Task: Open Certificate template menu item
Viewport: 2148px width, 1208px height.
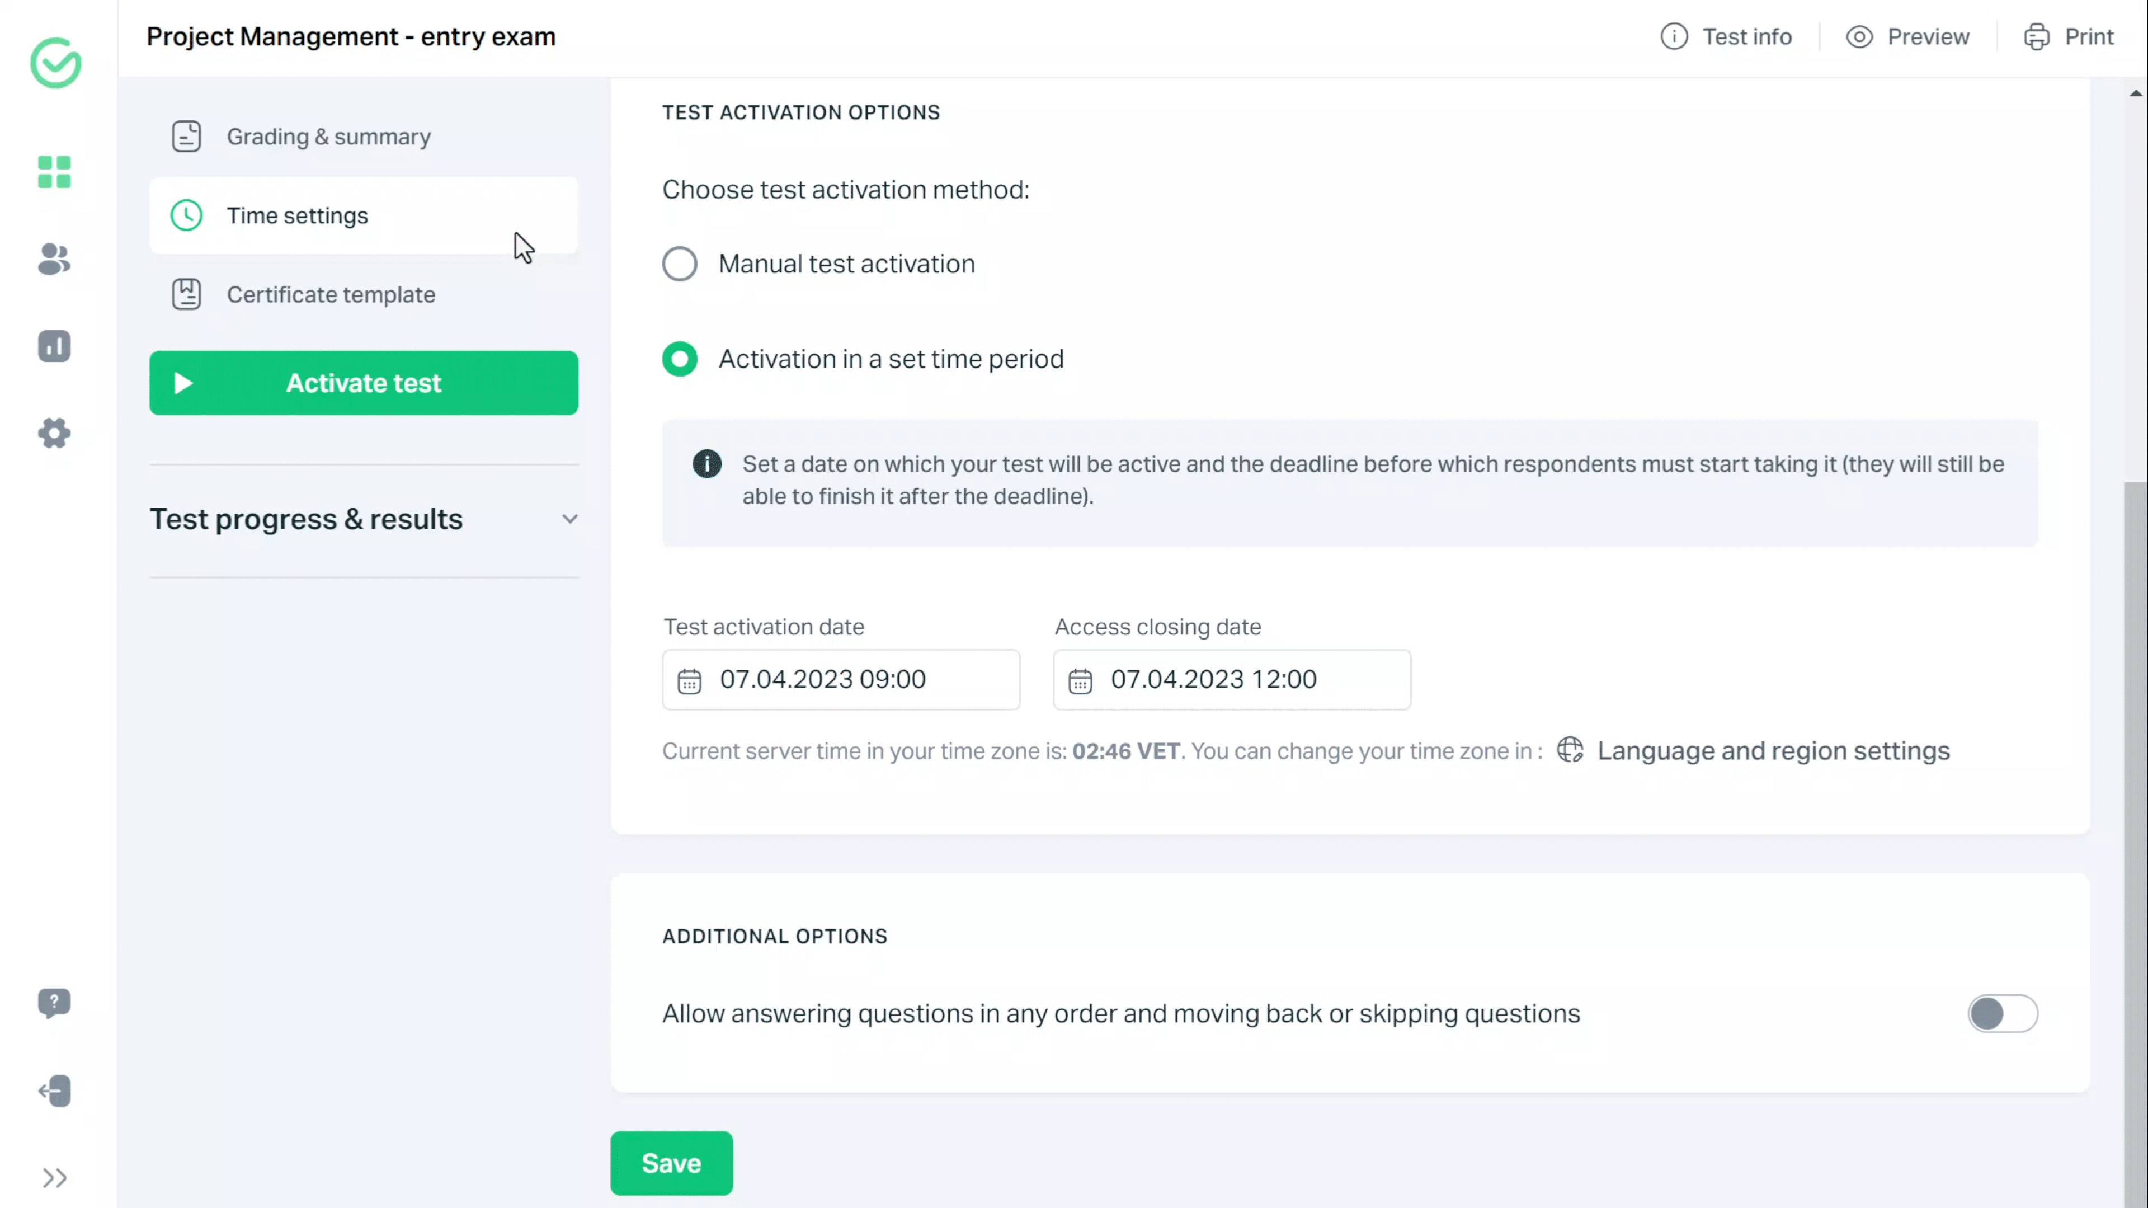Action: [x=330, y=294]
